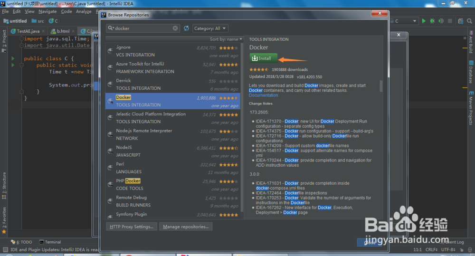Click the run gutter icon beside main method
This screenshot has height=256, width=475.
click(x=13, y=65)
